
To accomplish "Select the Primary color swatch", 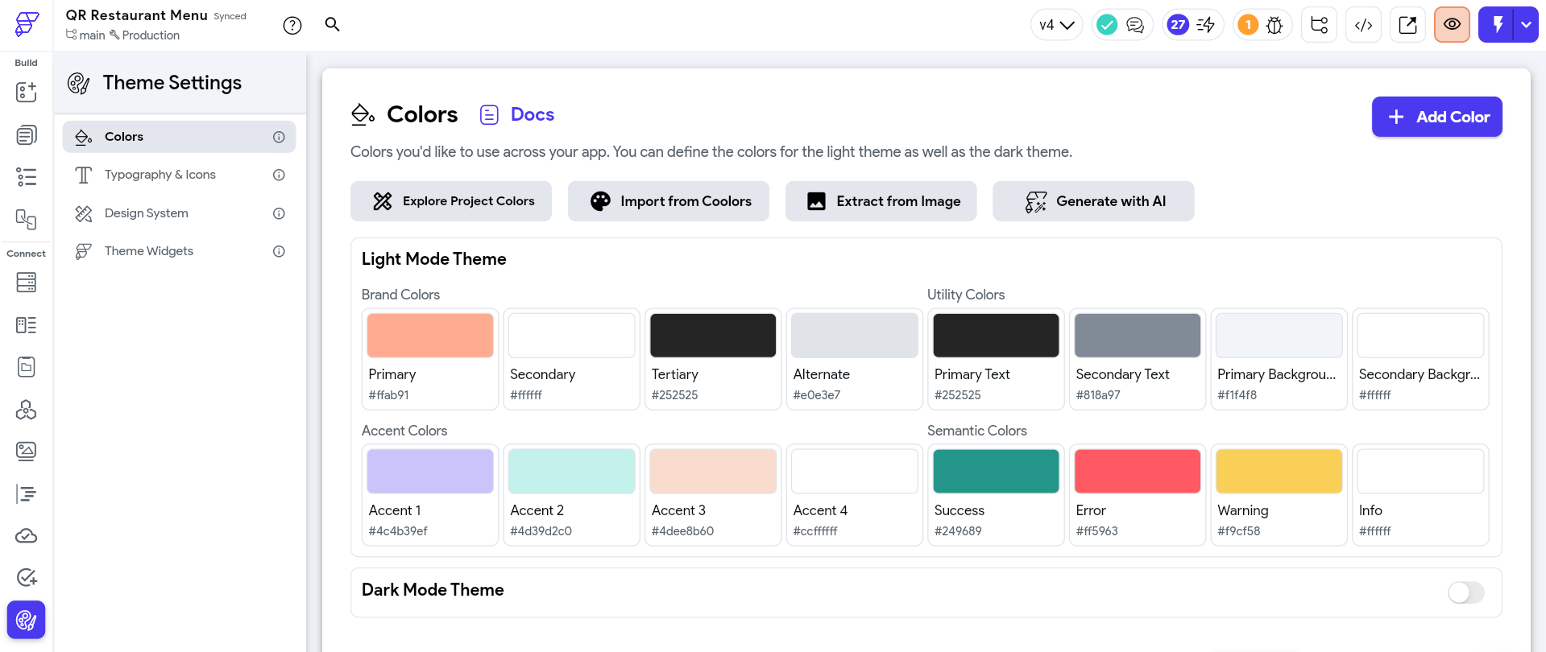I will [x=430, y=336].
